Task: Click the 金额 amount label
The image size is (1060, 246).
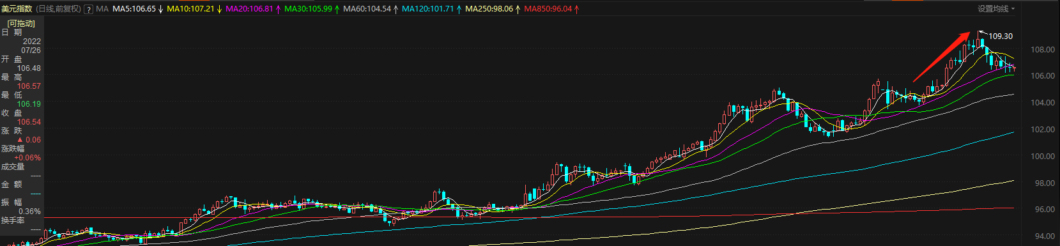Action: pyautogui.click(x=12, y=185)
